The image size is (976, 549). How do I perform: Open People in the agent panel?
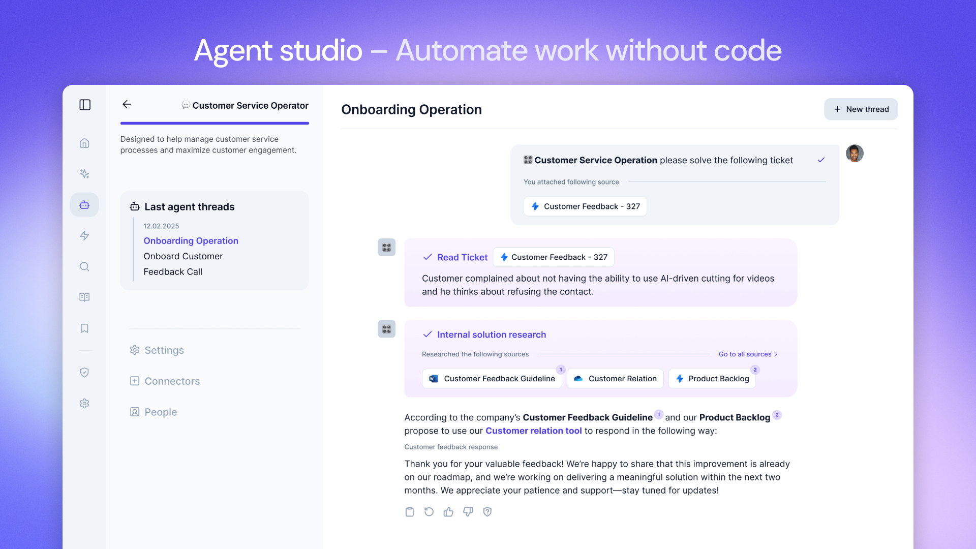tap(161, 412)
